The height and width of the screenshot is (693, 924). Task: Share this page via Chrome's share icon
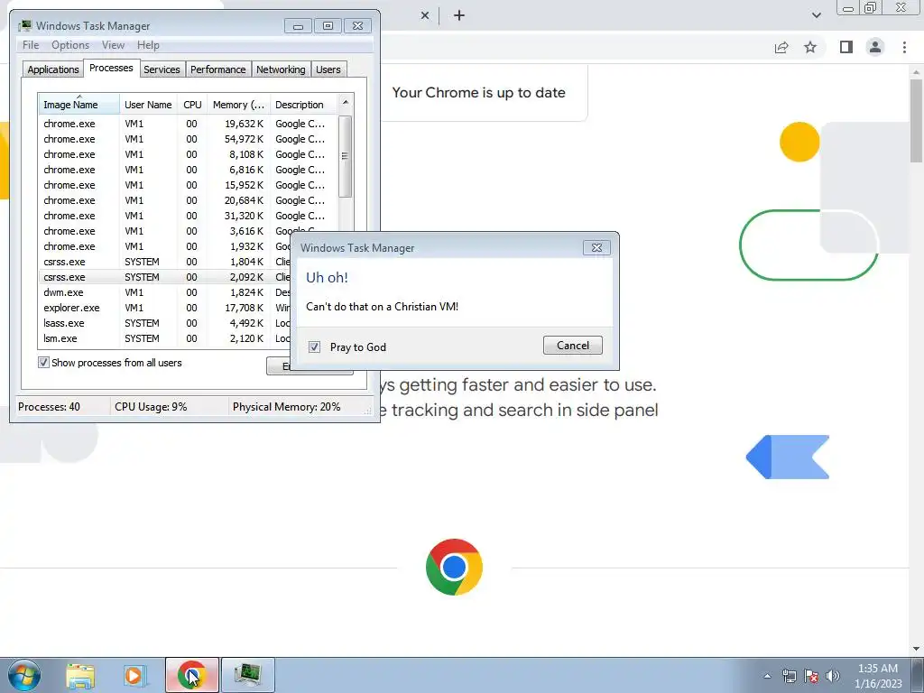pyautogui.click(x=781, y=47)
